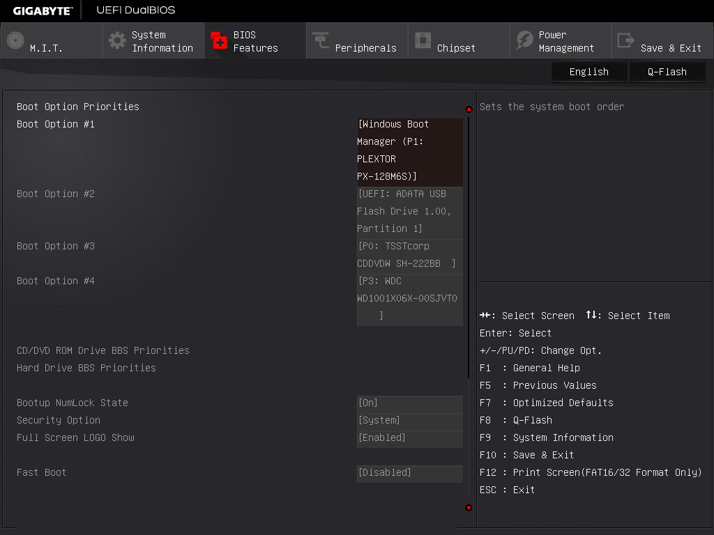Image resolution: width=714 pixels, height=535 pixels.
Task: Switch to the System Information tab
Action: tap(153, 40)
